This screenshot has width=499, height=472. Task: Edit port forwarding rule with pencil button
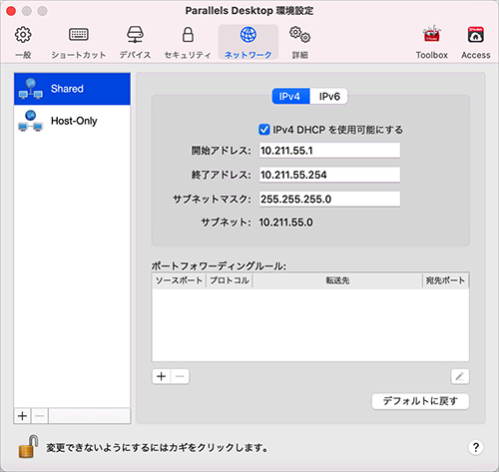point(460,376)
